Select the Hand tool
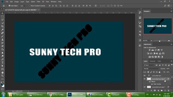Viewport: 173px width, 97px height. point(2,72)
